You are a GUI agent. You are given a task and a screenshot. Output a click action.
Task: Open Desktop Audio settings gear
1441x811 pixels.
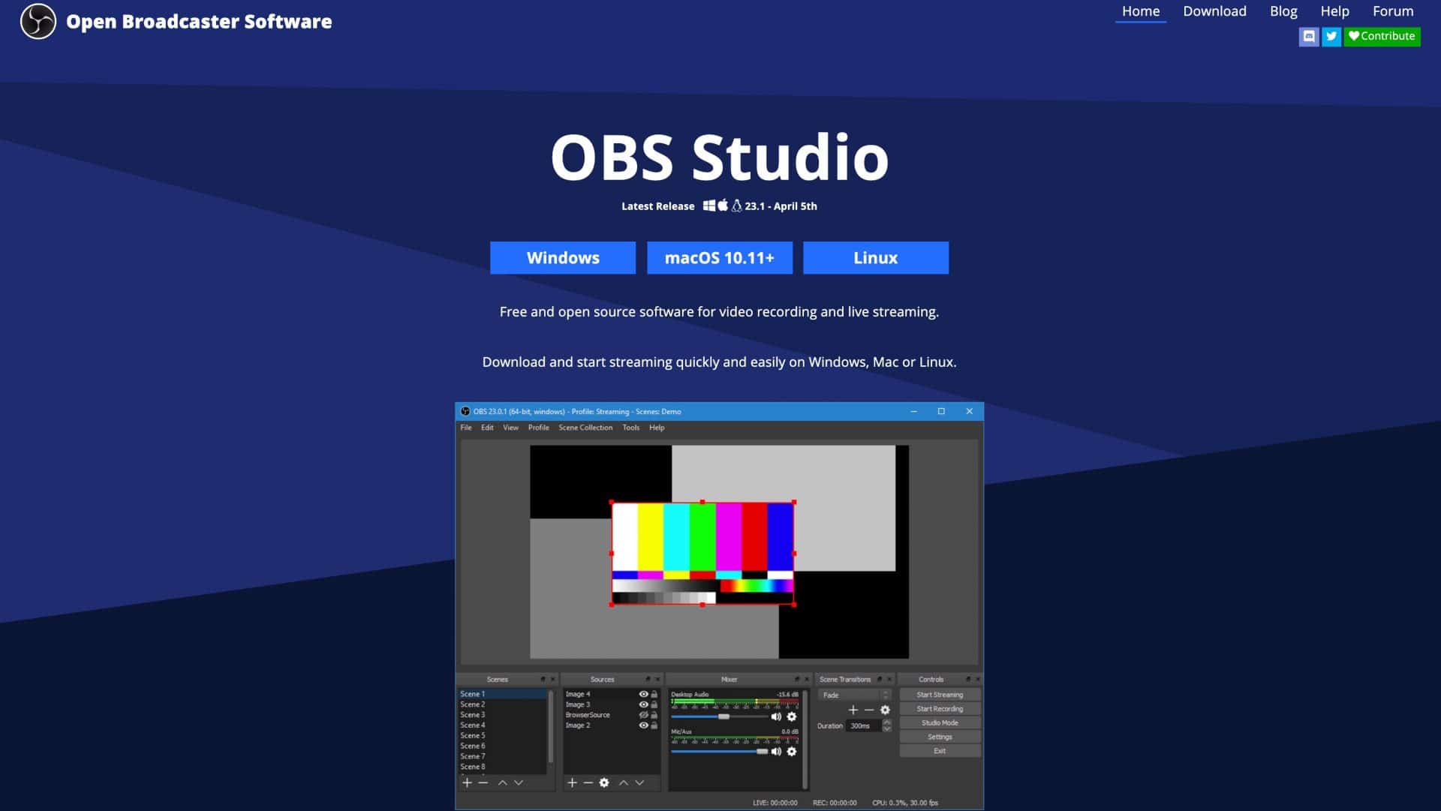(x=792, y=716)
